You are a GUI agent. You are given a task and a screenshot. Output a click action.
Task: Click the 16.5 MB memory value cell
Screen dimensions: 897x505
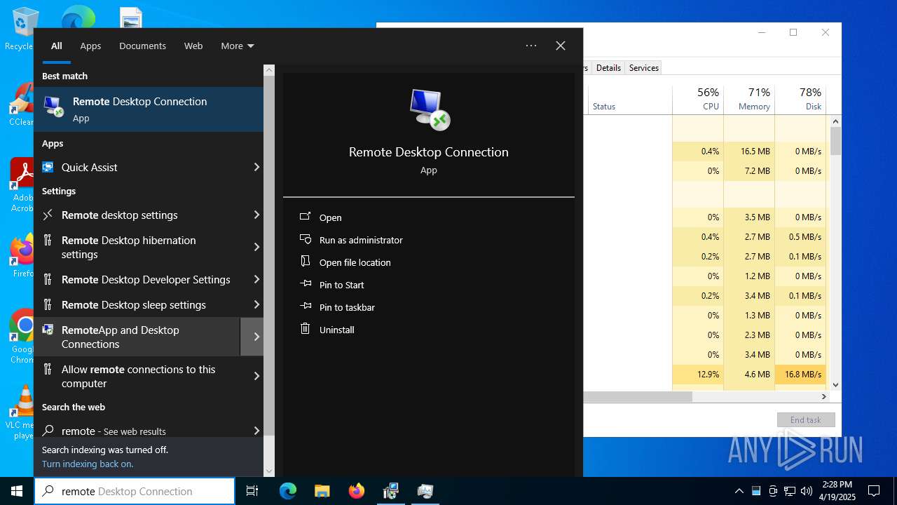[749, 151]
